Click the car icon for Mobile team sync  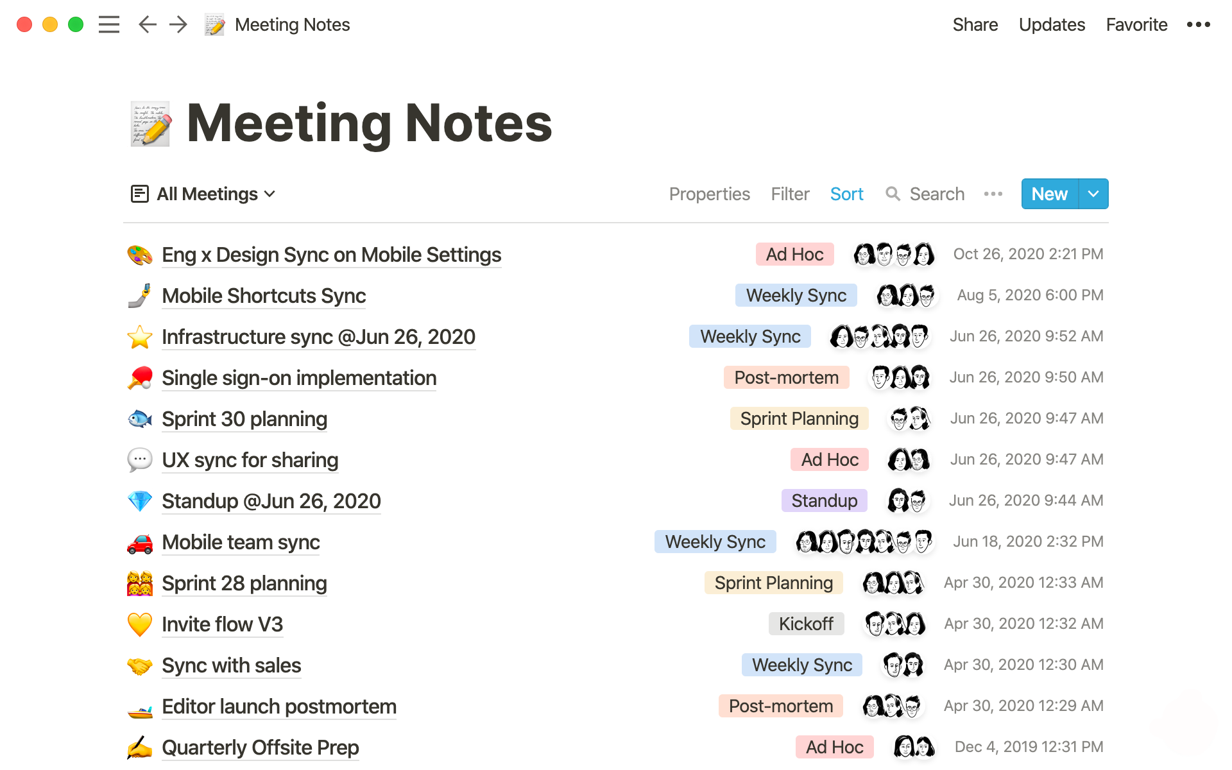point(139,541)
